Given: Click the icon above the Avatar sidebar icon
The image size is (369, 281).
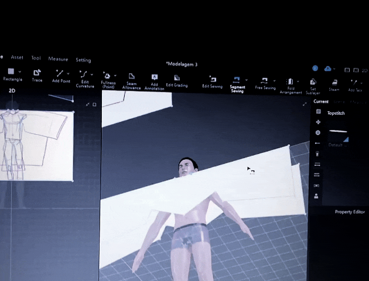Looking at the screenshot, I should [316, 186].
